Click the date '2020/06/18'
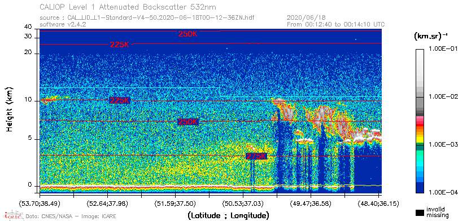 pos(306,18)
